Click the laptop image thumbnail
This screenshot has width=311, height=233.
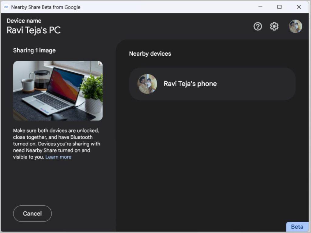pyautogui.click(x=58, y=91)
